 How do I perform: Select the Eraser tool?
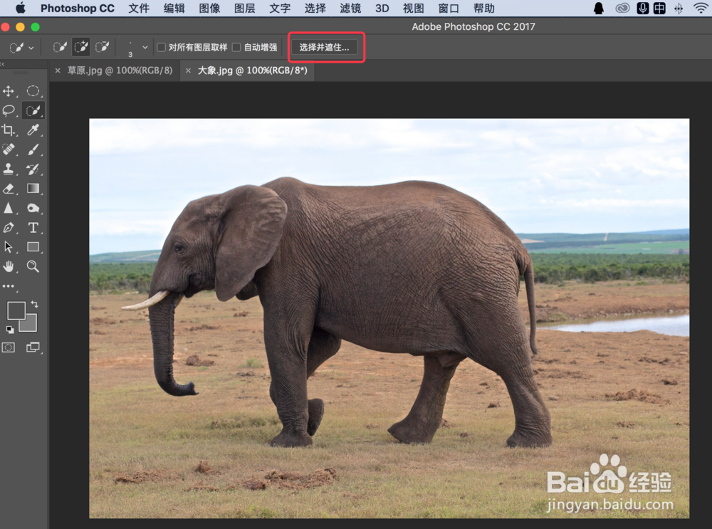click(9, 189)
